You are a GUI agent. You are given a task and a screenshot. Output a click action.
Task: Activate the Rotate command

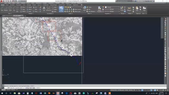29,7
